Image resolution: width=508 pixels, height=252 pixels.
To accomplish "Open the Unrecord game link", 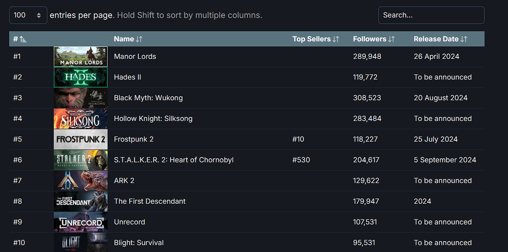I will click(130, 222).
